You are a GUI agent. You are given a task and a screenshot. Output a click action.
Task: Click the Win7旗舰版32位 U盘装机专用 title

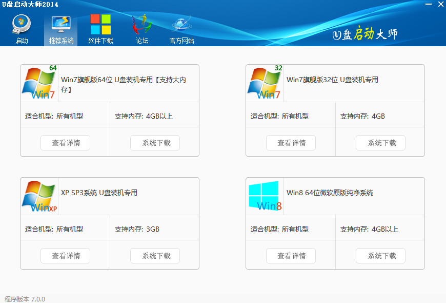click(x=332, y=80)
